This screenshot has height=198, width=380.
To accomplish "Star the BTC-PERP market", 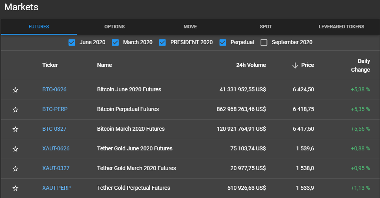I will 15,110.
